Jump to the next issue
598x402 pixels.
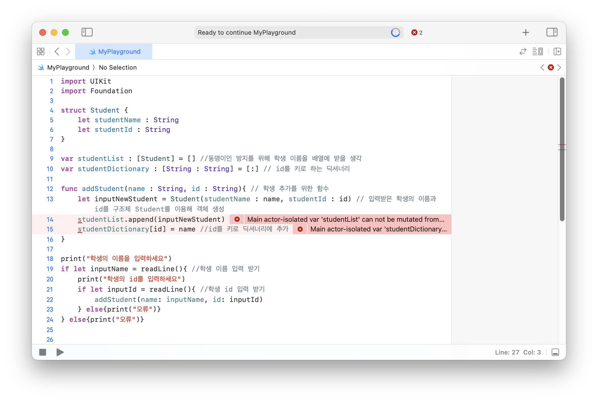(x=559, y=67)
